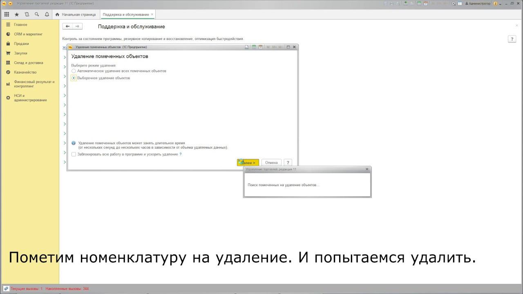Open the History icon in the toolbar
Viewport: 523px width, 294px height.
point(27,14)
